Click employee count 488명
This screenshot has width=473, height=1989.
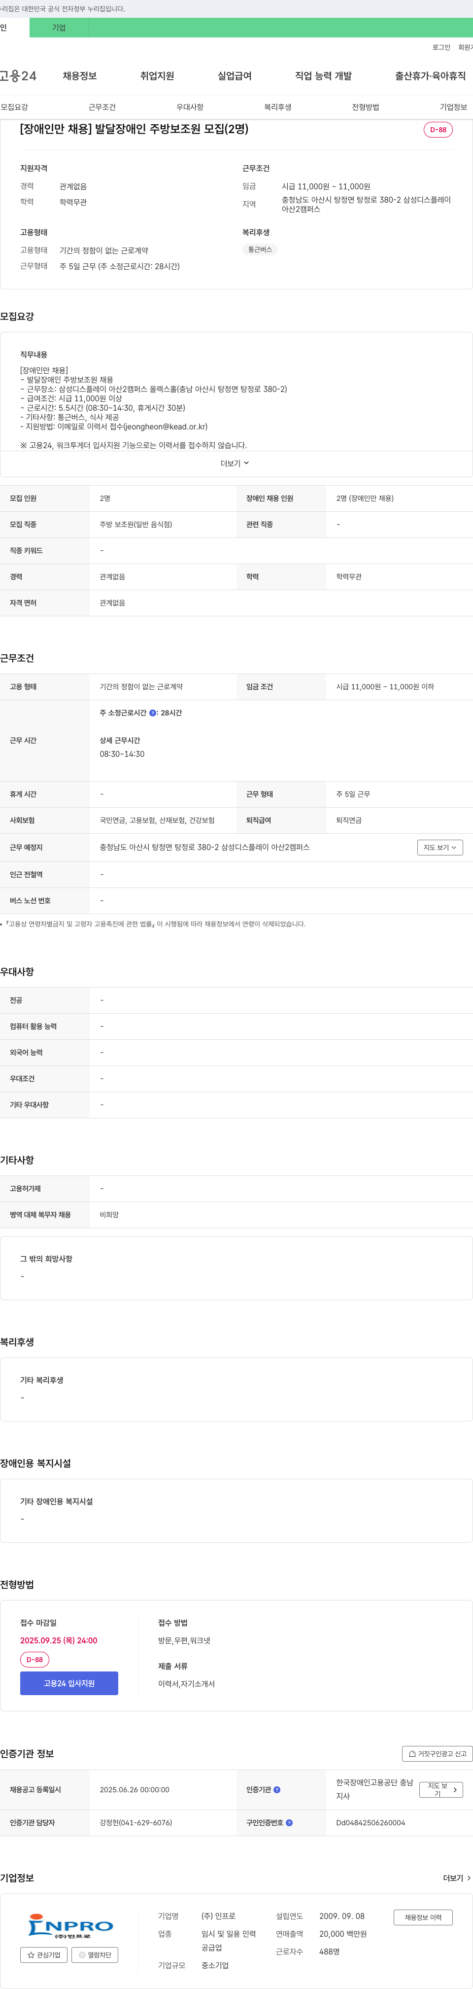[x=330, y=1952]
